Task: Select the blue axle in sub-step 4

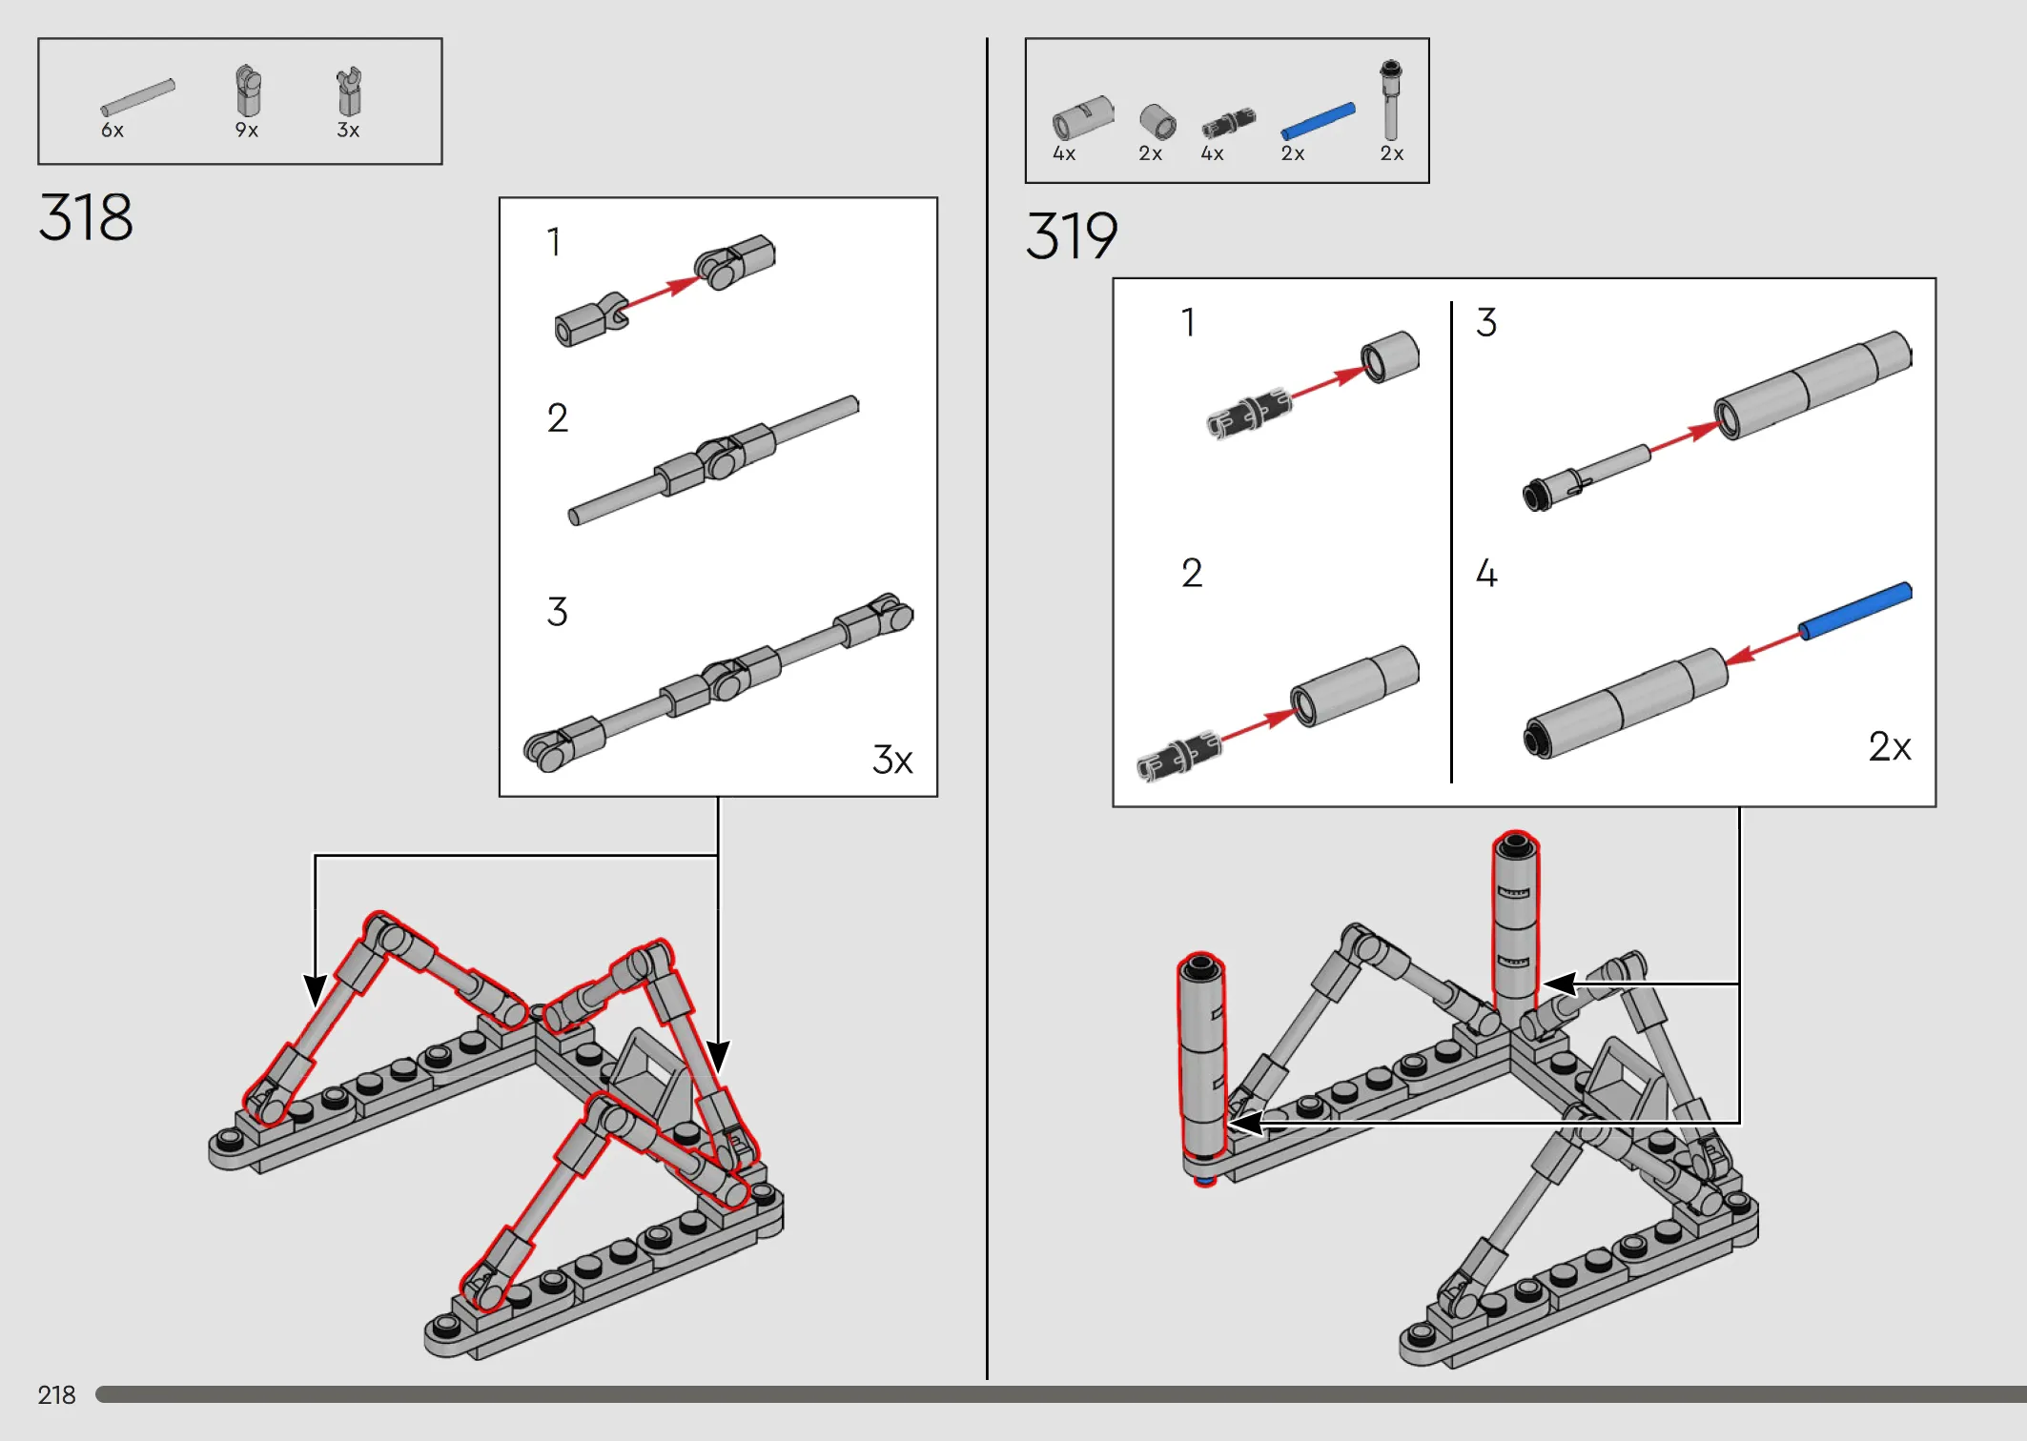Action: pyautogui.click(x=1855, y=610)
